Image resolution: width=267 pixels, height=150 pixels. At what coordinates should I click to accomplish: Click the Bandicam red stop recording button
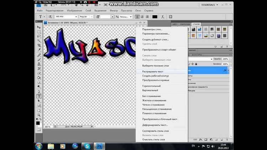pyautogui.click(x=94, y=2)
